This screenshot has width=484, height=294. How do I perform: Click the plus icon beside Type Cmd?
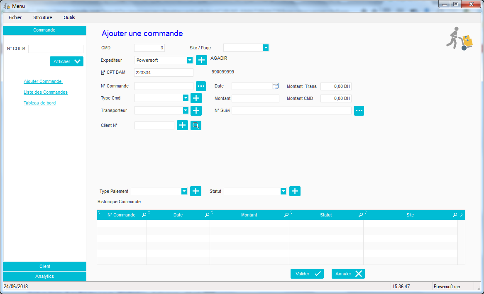pyautogui.click(x=196, y=98)
